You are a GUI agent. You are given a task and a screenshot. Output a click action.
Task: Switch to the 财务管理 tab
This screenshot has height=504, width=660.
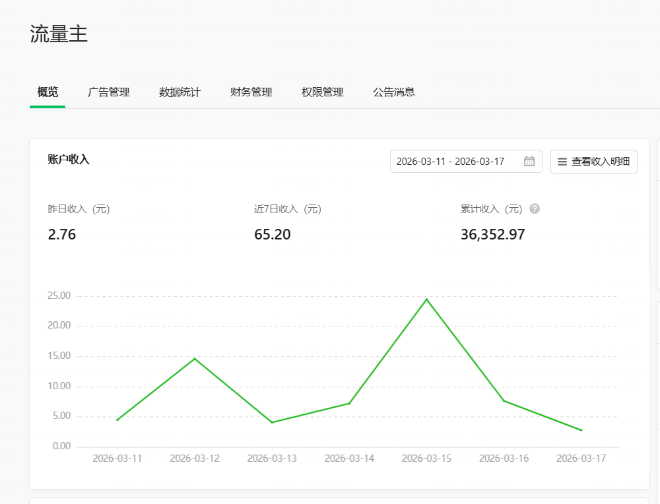tap(251, 92)
